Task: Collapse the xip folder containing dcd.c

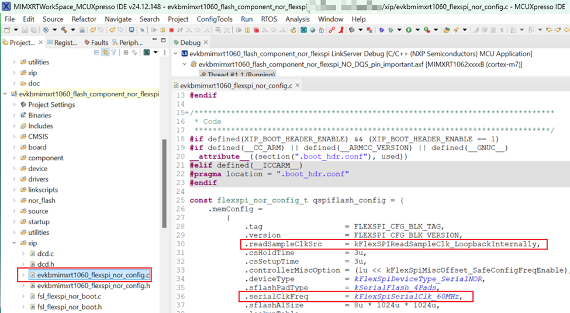Action: coord(14,243)
